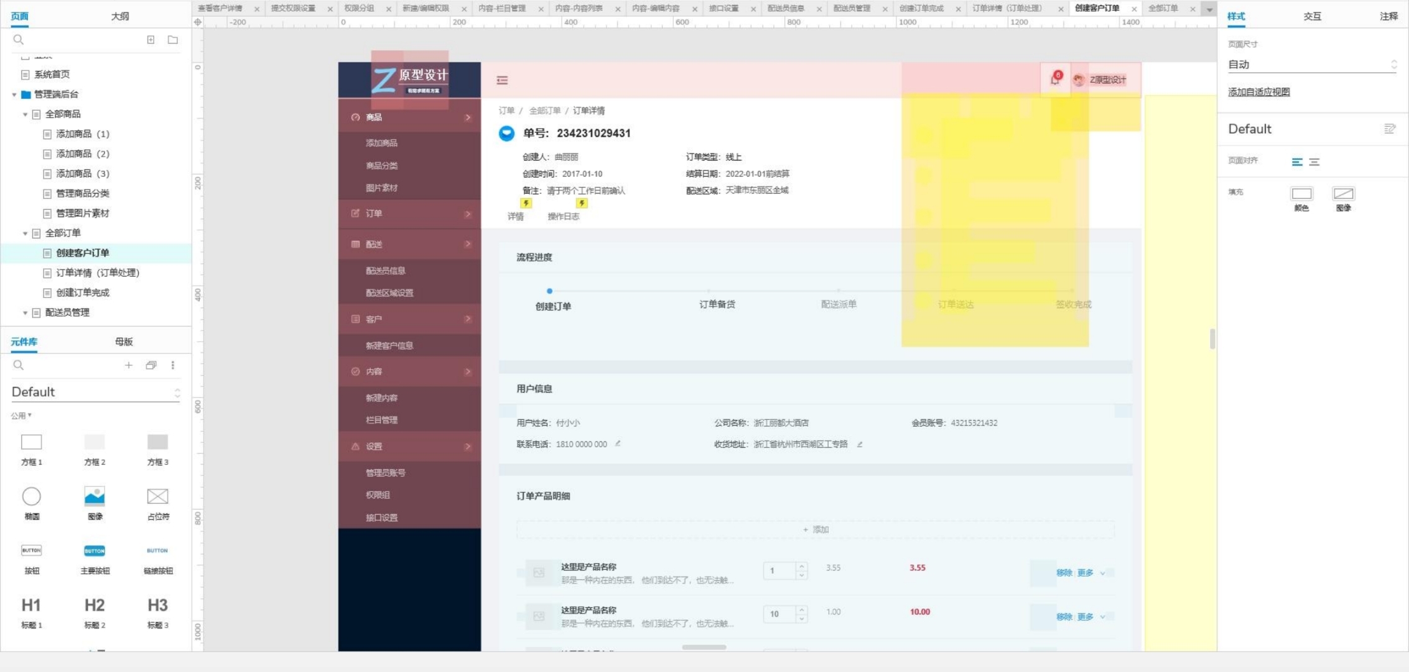Select the 方框 2 box widget
The width and height of the screenshot is (1409, 672).
coord(95,449)
